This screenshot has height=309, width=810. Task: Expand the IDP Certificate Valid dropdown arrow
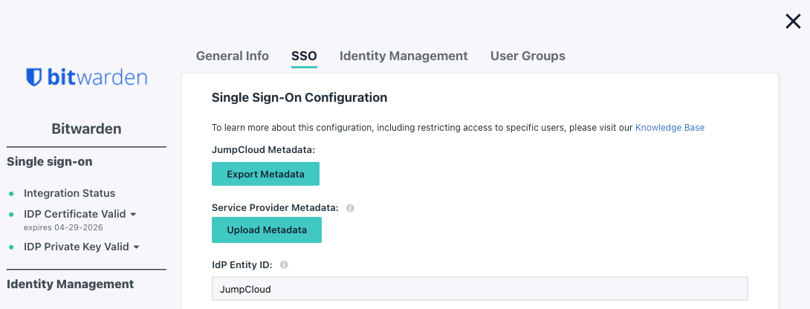(x=133, y=214)
